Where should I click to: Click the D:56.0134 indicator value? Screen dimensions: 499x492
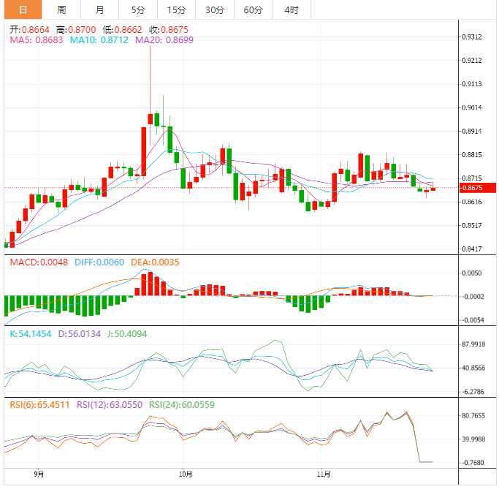(x=79, y=334)
